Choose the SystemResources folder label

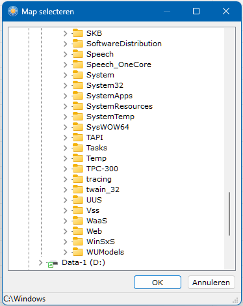point(120,106)
